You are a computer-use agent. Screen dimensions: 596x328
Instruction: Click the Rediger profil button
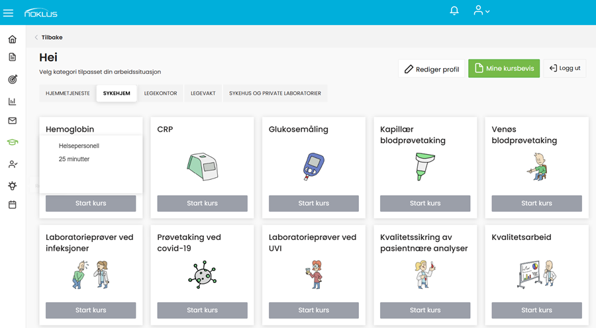[432, 69]
